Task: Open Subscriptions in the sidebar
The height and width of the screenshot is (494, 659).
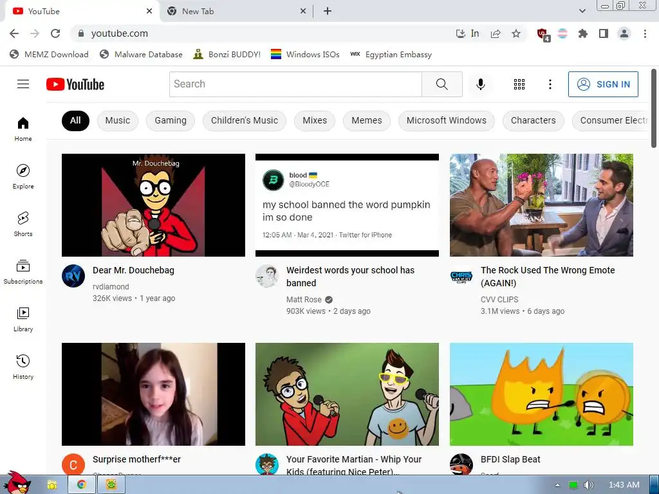Action: 23,271
